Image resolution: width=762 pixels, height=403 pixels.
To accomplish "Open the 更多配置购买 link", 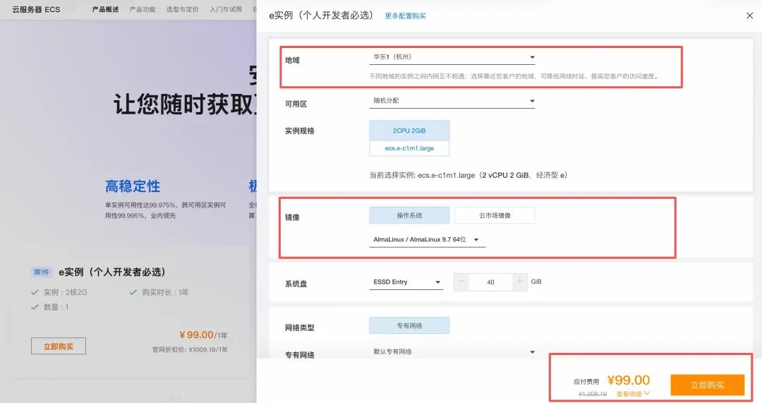I will [x=405, y=16].
